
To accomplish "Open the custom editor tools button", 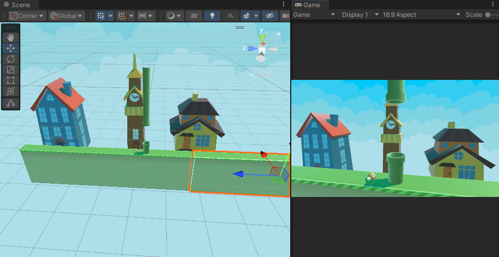I will coord(11,103).
